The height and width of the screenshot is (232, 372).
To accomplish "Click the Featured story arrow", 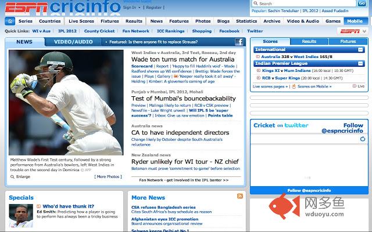I will click(106, 42).
